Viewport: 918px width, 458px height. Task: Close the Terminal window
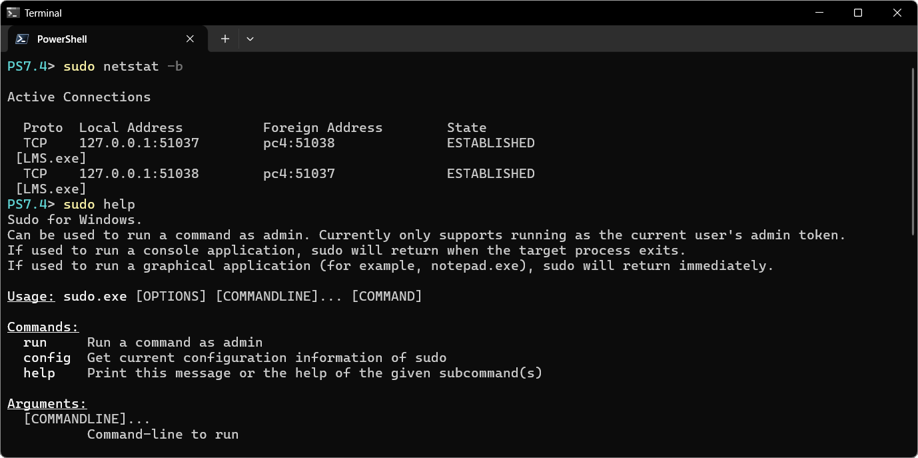click(897, 13)
